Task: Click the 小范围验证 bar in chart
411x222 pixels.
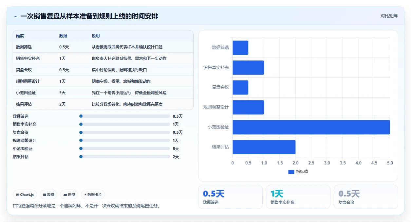Action: point(311,127)
